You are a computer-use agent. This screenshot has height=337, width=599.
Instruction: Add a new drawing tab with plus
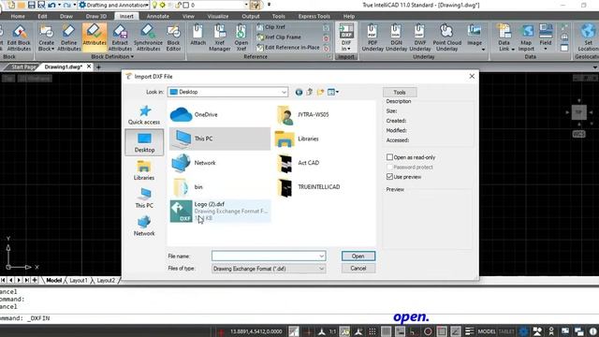point(98,67)
